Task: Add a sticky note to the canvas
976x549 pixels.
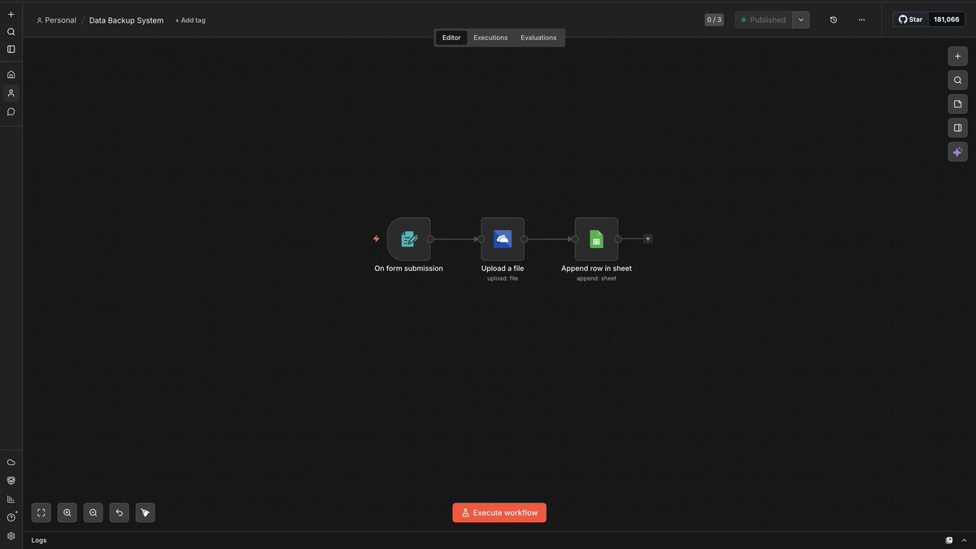Action: (x=957, y=104)
